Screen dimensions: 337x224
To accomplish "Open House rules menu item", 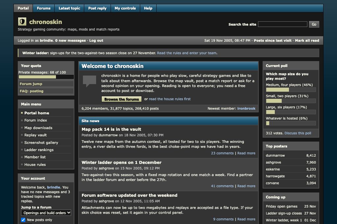I will (x=35, y=165).
